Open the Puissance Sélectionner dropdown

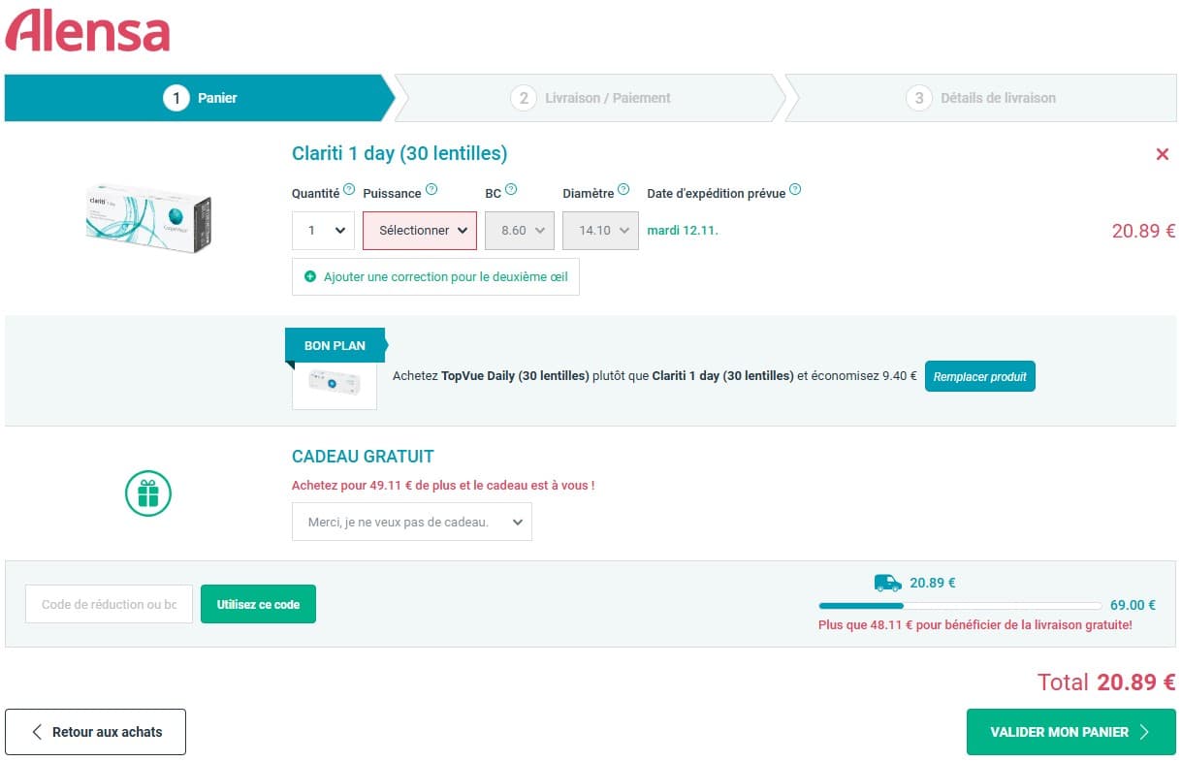[420, 231]
